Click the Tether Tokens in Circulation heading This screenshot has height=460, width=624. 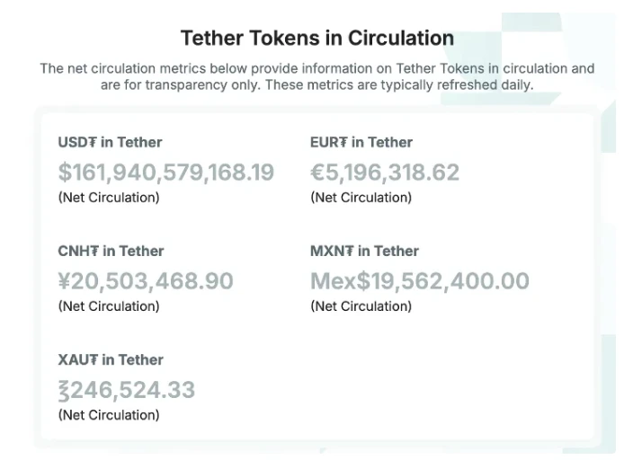[317, 38]
